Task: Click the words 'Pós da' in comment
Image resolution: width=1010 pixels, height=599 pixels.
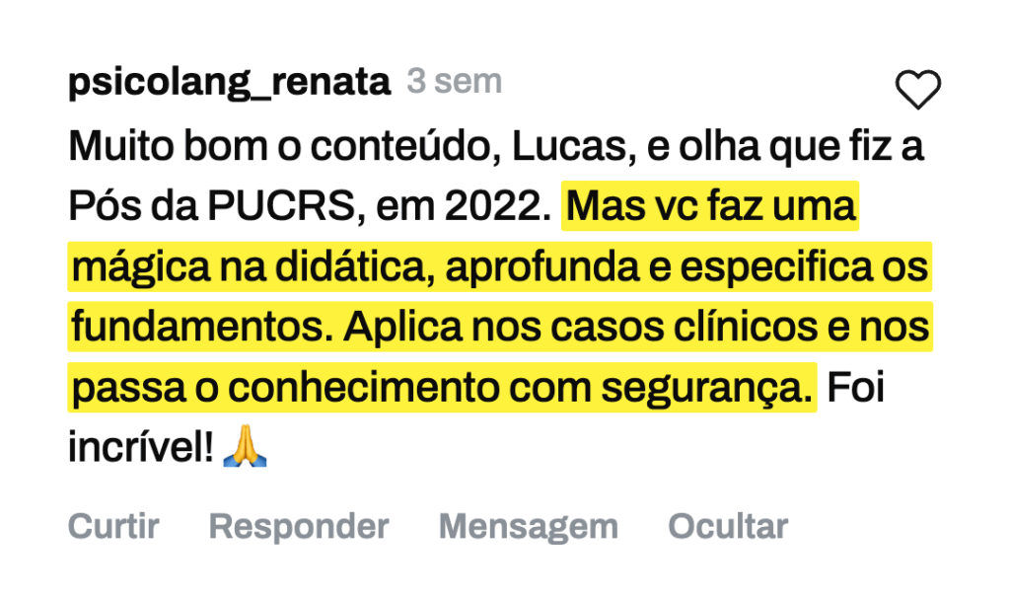Action: coord(133,206)
